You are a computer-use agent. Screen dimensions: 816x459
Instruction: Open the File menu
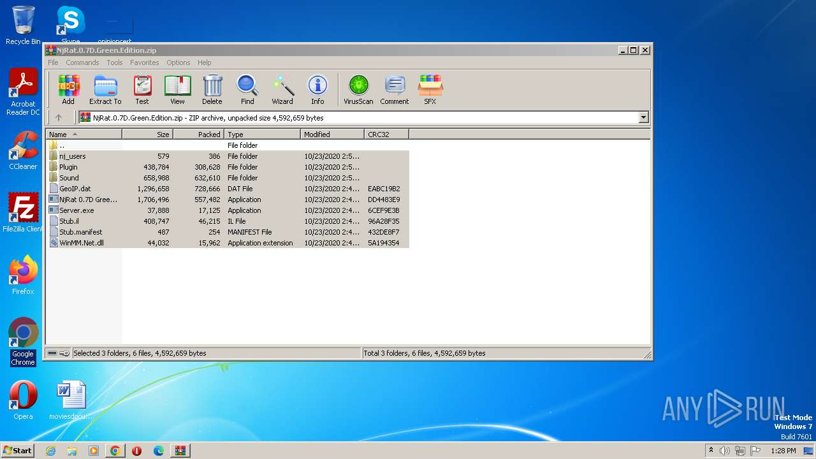53,62
